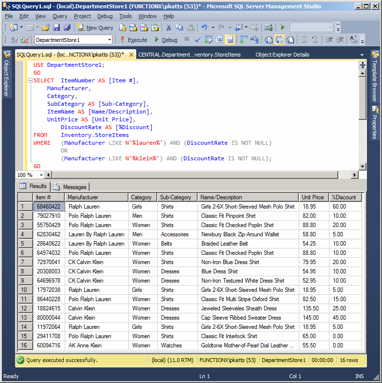Open the Object Explorer side panel

tap(6, 74)
